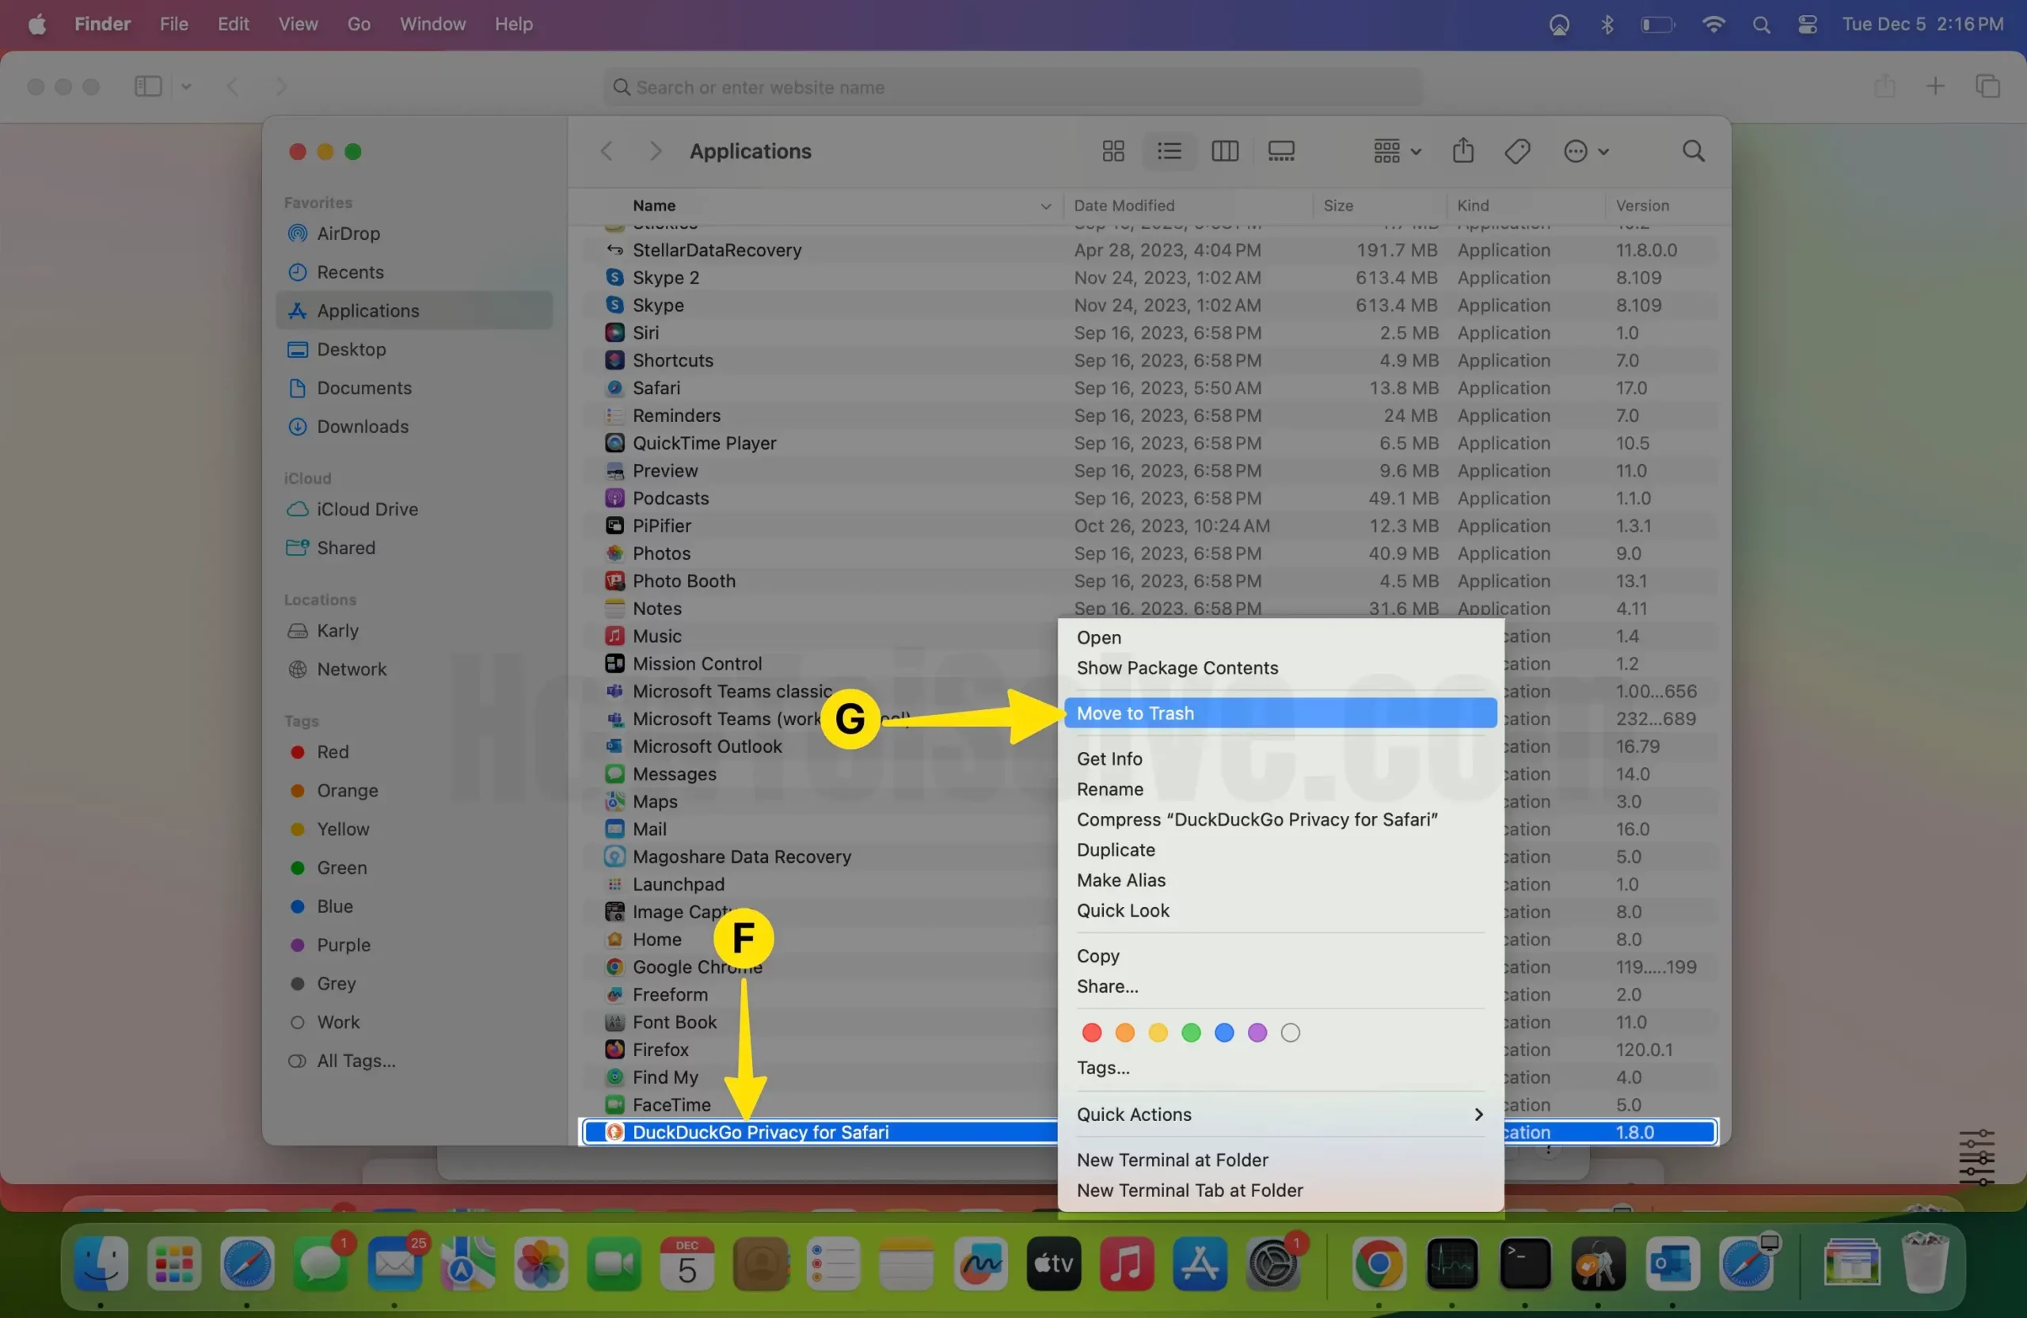Choose Open from the context menu

point(1280,638)
